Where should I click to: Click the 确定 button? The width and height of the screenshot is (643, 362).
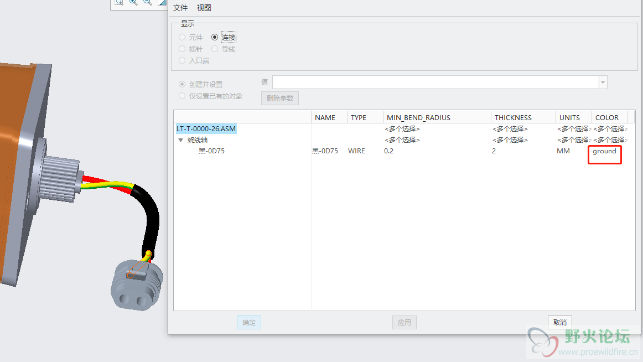[x=249, y=323]
